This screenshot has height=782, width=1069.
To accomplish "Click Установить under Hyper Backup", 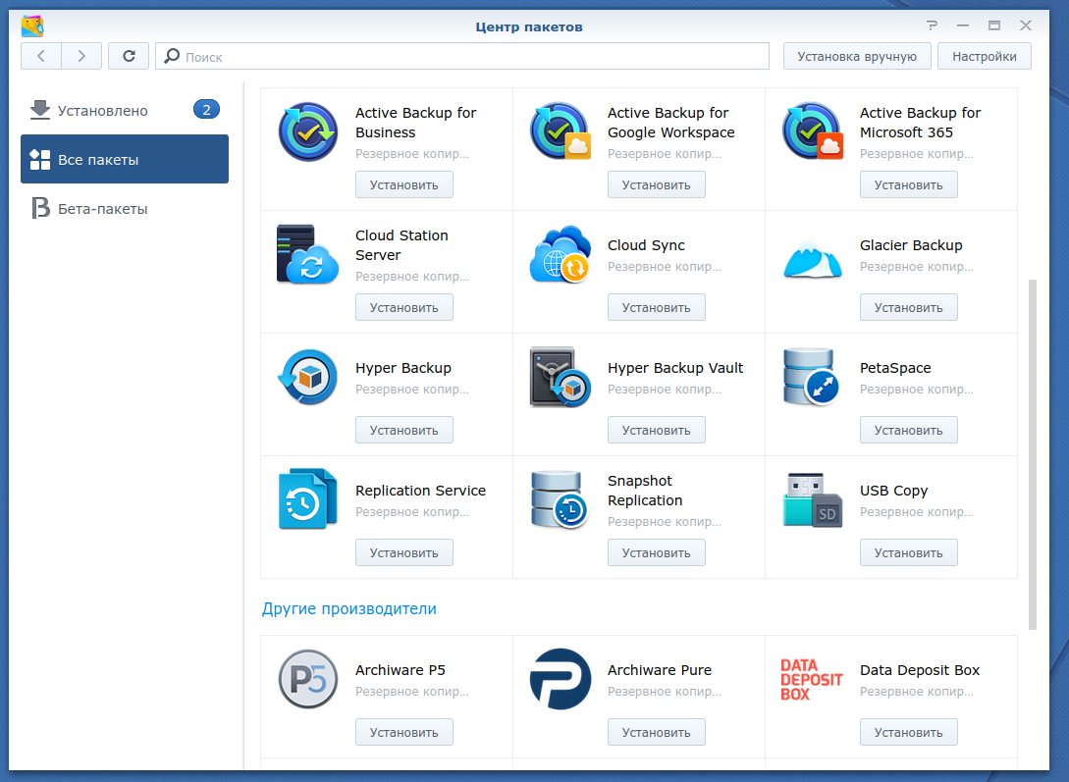I will 404,430.
